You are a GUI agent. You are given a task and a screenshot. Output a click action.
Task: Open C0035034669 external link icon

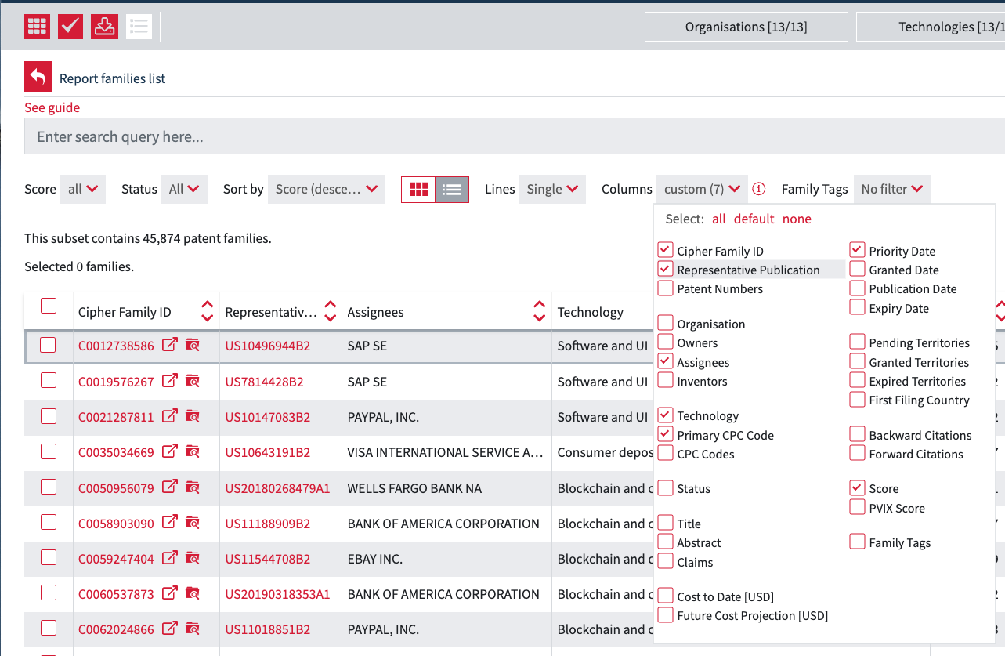pyautogui.click(x=170, y=451)
